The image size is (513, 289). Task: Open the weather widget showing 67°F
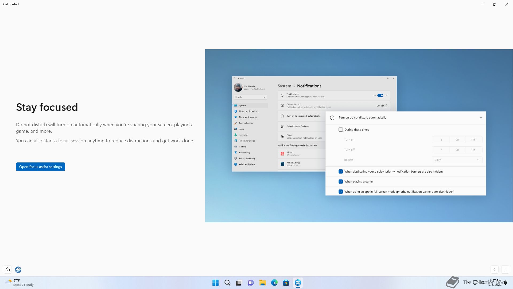[x=19, y=283]
